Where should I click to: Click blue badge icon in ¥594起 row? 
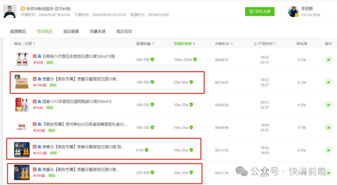coord(39,169)
